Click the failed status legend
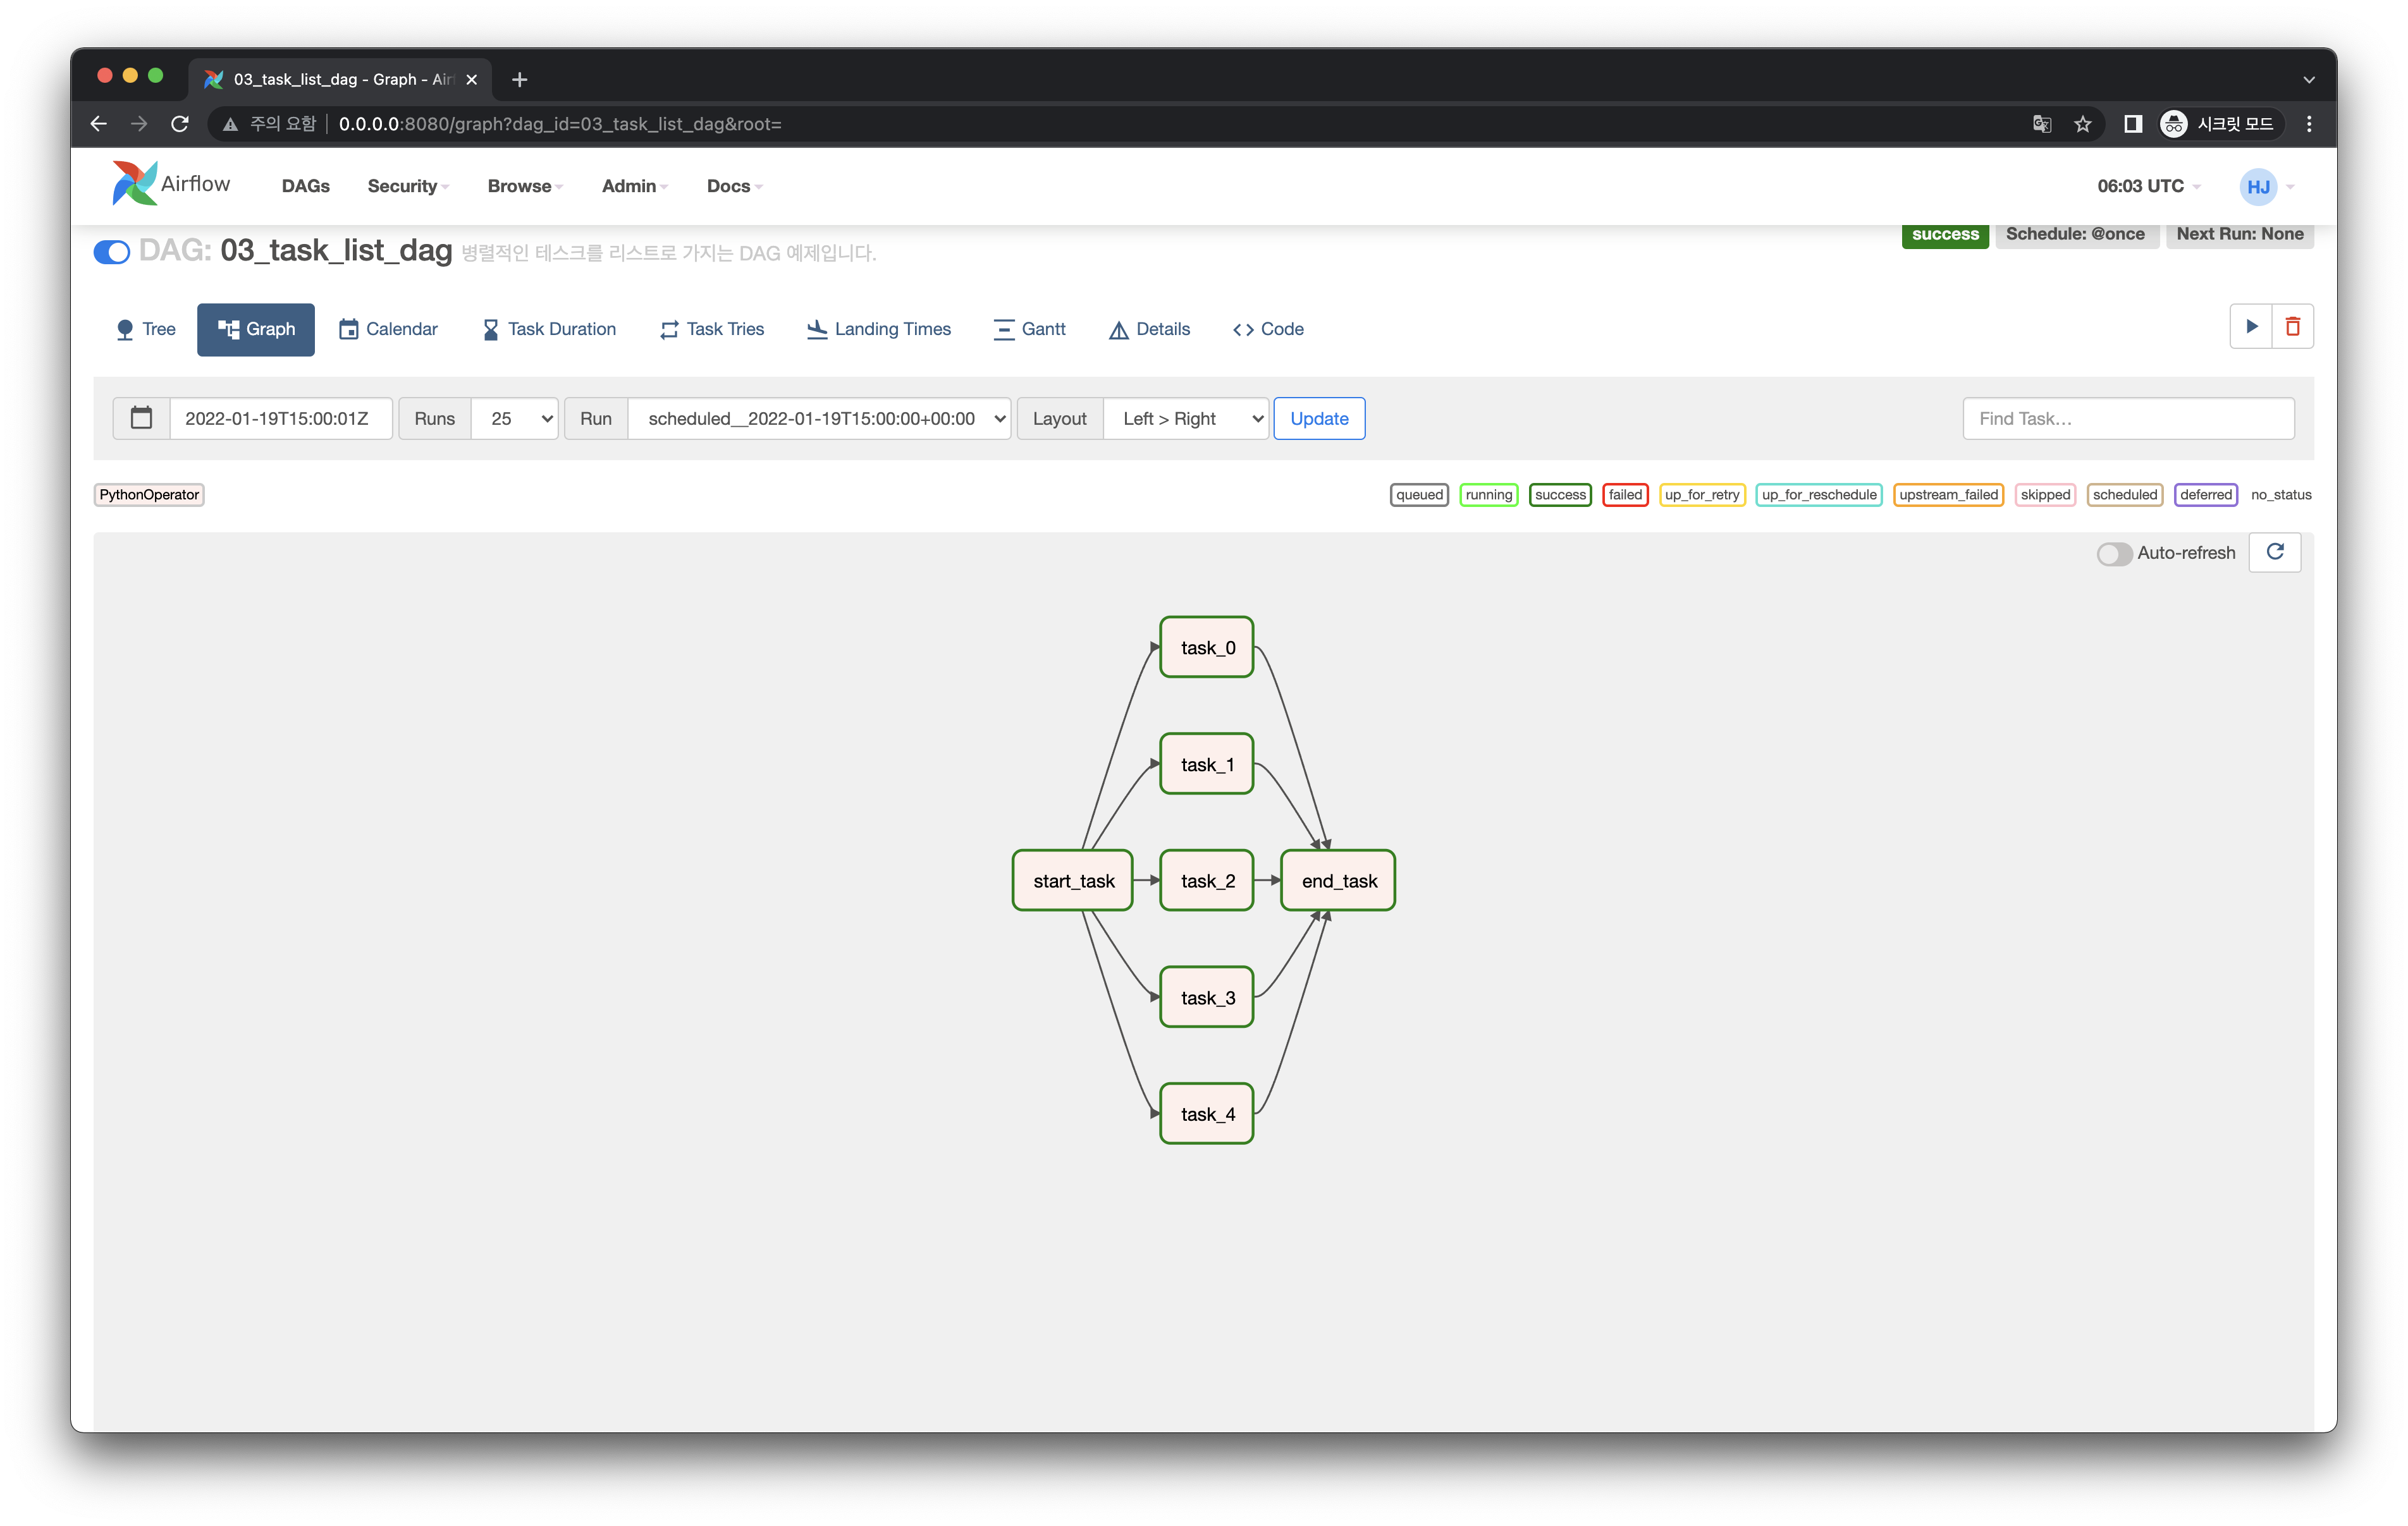Screen dimensions: 2408x1526 [x=1625, y=494]
